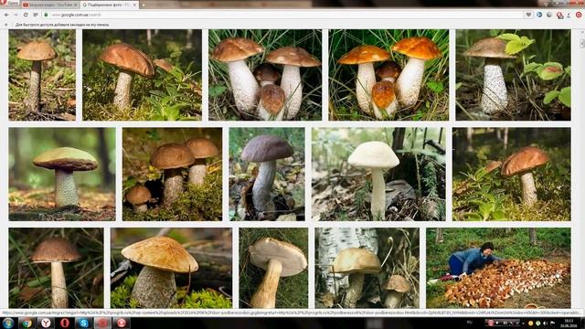This screenshot has width=585, height=329.
Task: Click the taskbar clock
Action: pyautogui.click(x=569, y=323)
